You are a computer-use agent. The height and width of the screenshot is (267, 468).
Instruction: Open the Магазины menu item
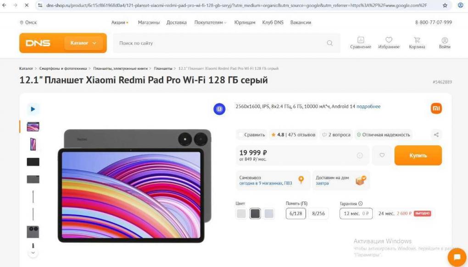[149, 22]
